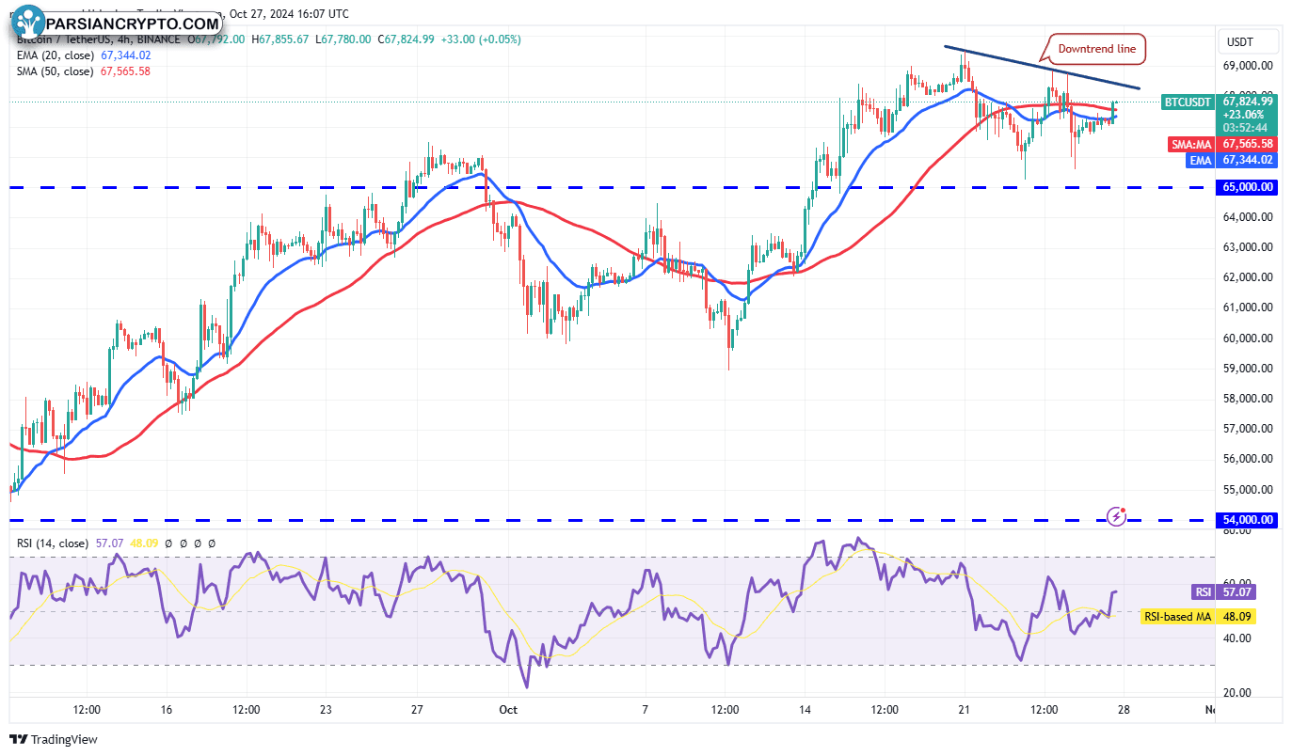Click the SMA (50, close) indicator legend
The height and width of the screenshot is (756, 1292).
(55, 71)
